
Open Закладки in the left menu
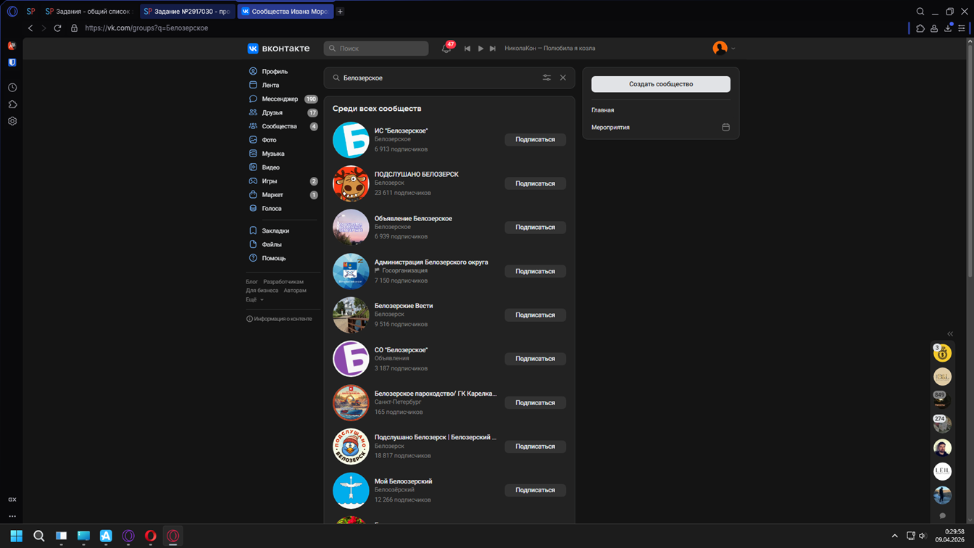275,231
